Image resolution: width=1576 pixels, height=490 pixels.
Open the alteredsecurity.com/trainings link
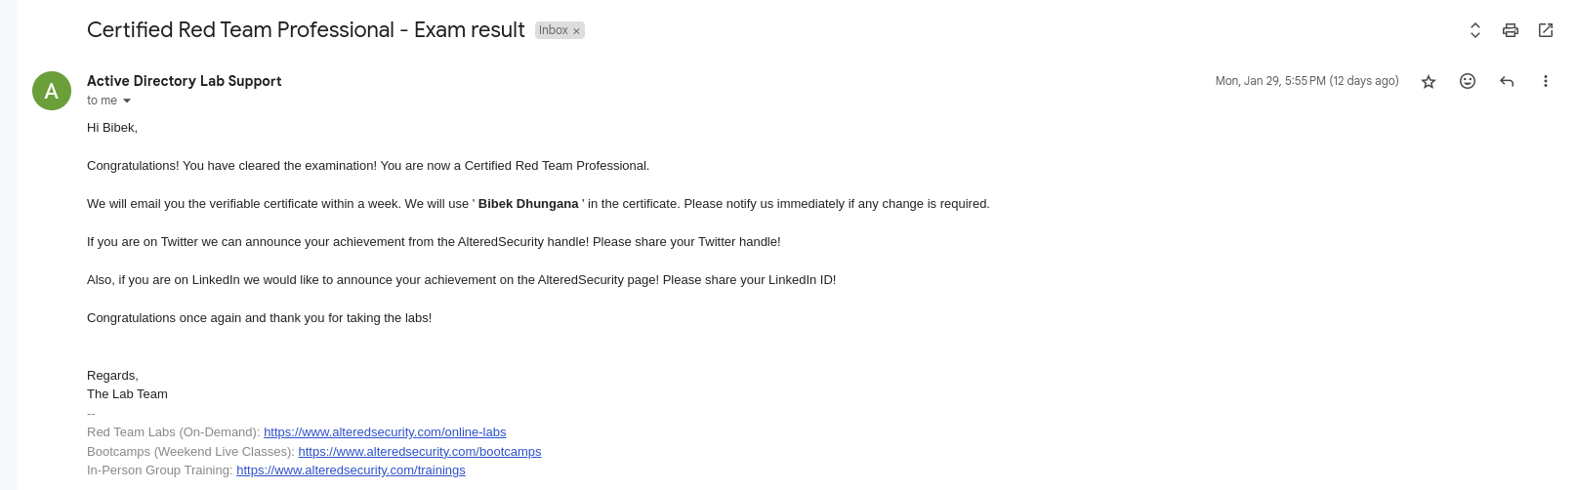coord(351,470)
